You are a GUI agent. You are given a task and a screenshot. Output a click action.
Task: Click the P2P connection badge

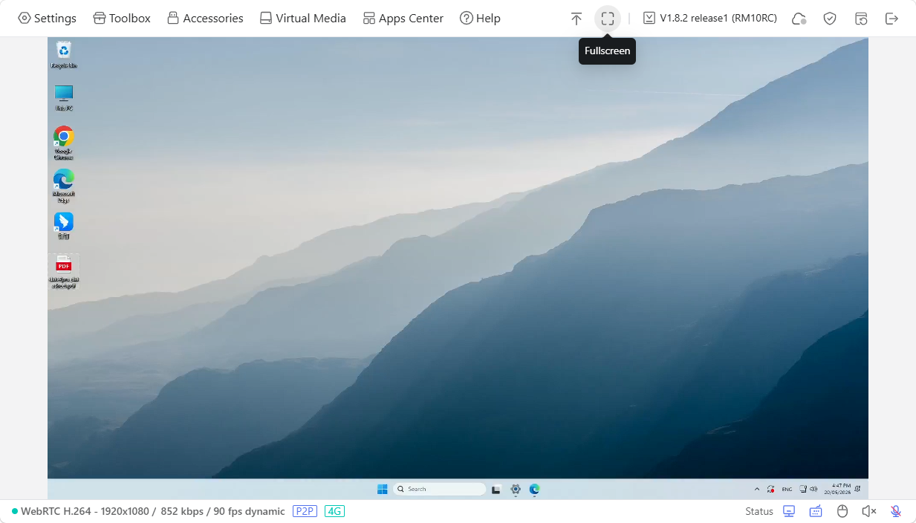305,511
